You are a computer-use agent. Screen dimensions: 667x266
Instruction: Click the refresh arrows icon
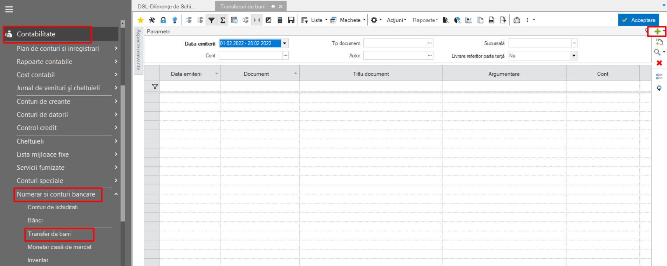(x=659, y=88)
